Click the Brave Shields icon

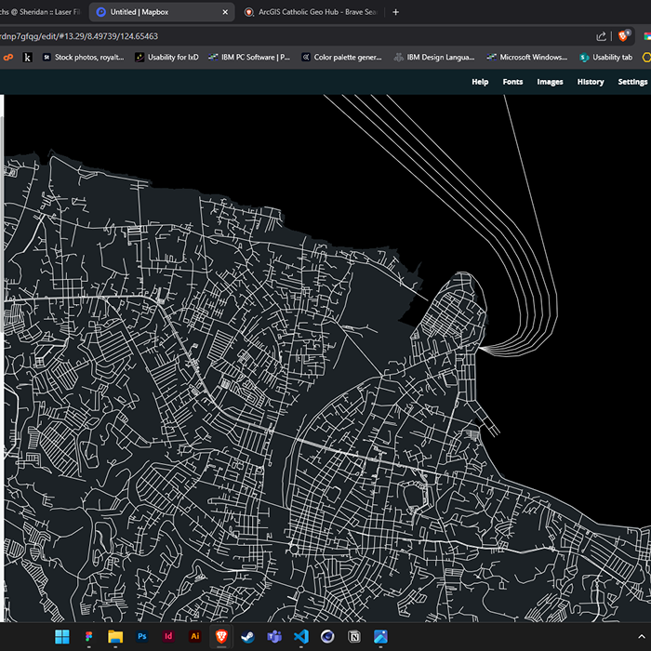click(623, 36)
